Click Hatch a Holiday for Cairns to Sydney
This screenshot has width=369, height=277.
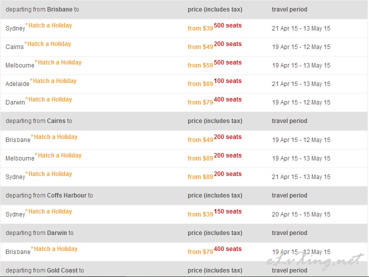click(50, 174)
